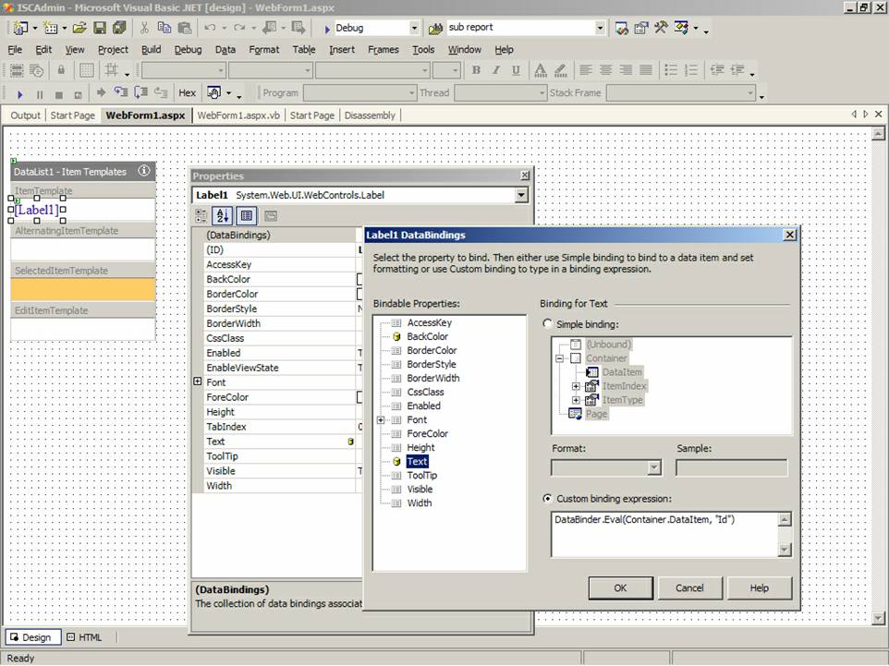Click the Add New Item icon
Screen dimensions: 889x666
(51, 28)
